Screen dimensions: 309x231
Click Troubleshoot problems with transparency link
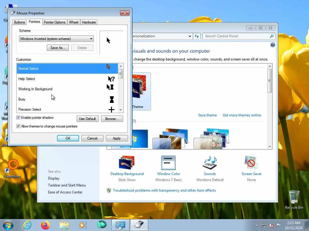[164, 190]
